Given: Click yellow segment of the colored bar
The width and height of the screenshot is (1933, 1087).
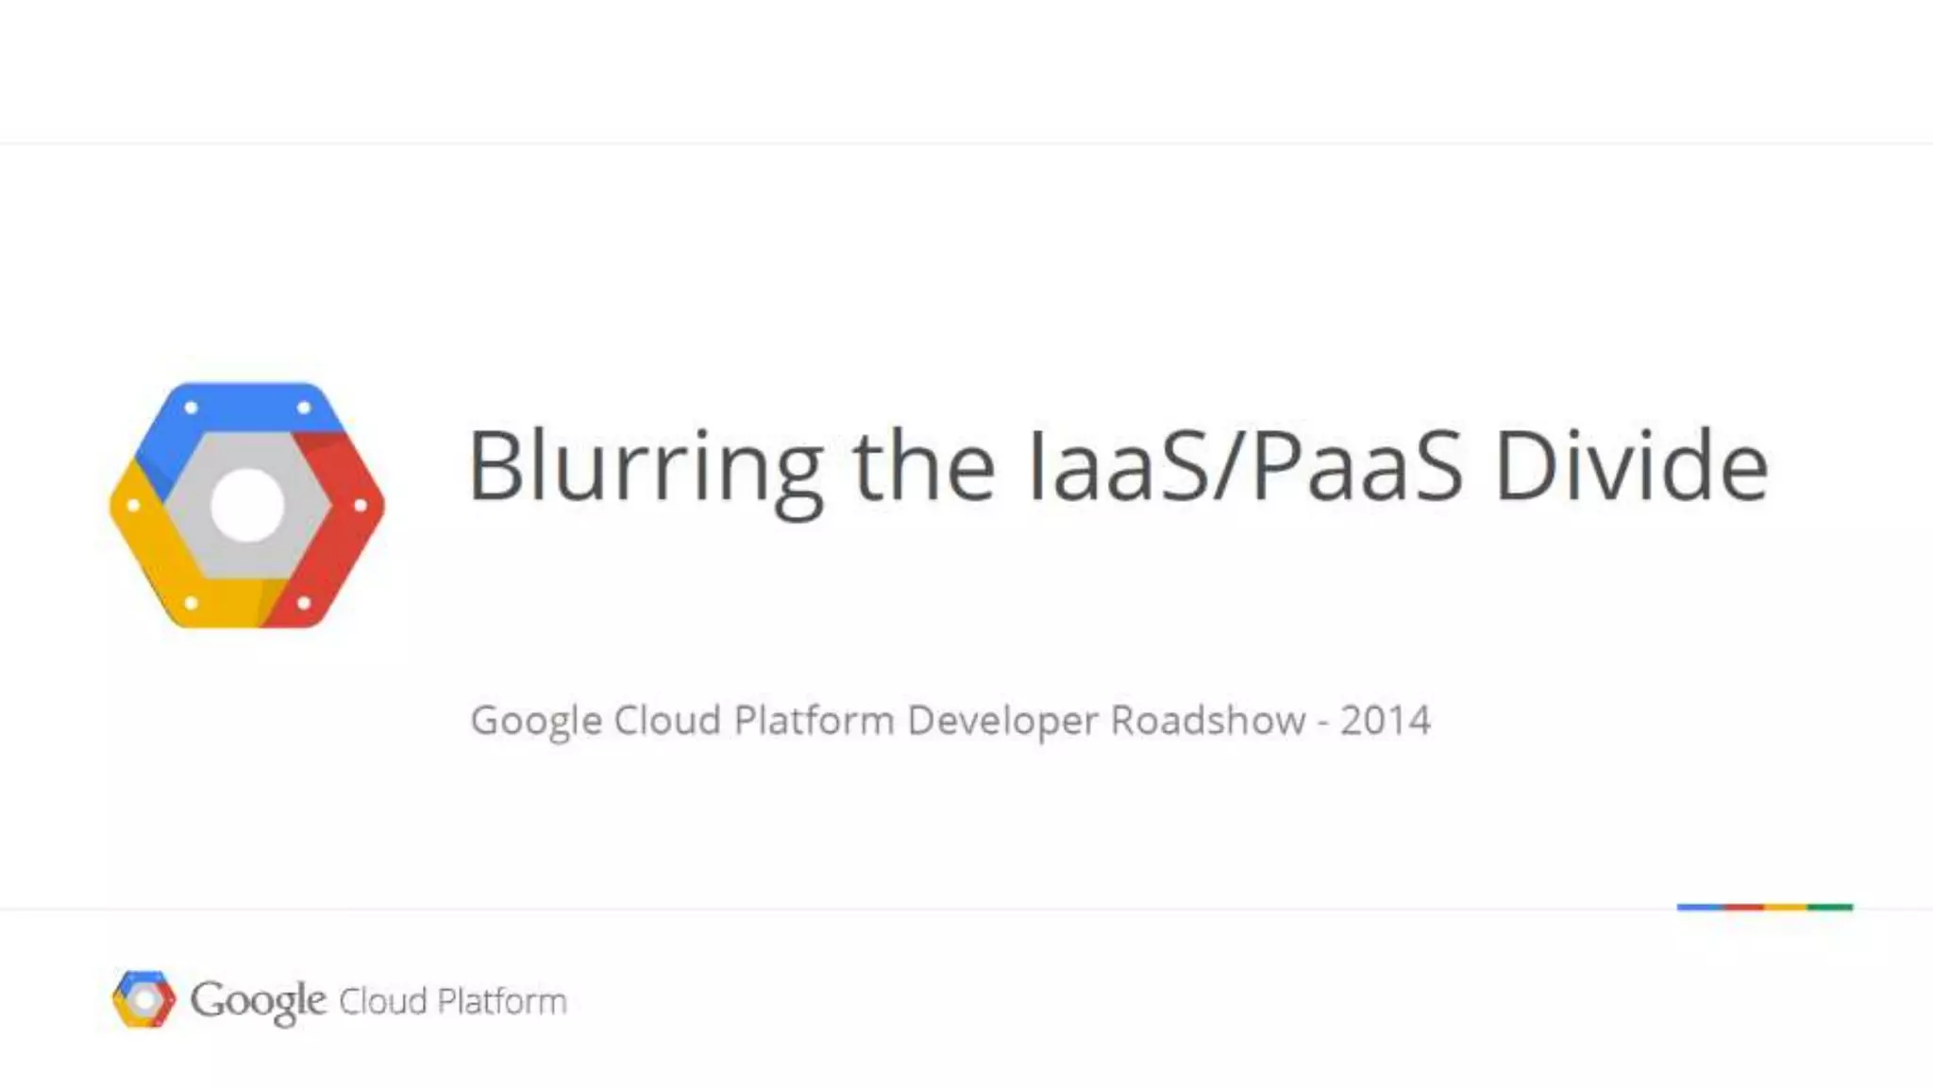Looking at the screenshot, I should click(x=1786, y=907).
